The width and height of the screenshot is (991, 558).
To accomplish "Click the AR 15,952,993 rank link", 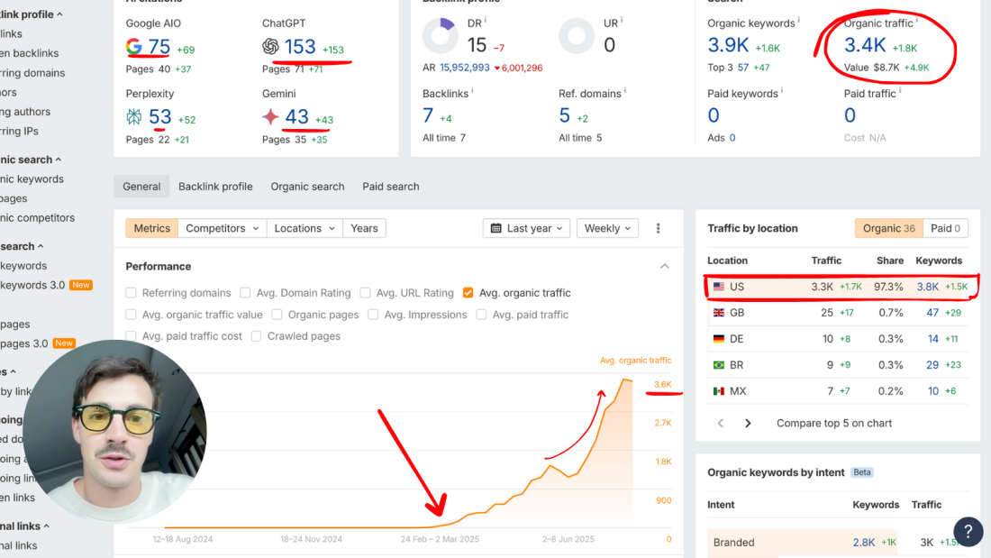I will click(465, 68).
